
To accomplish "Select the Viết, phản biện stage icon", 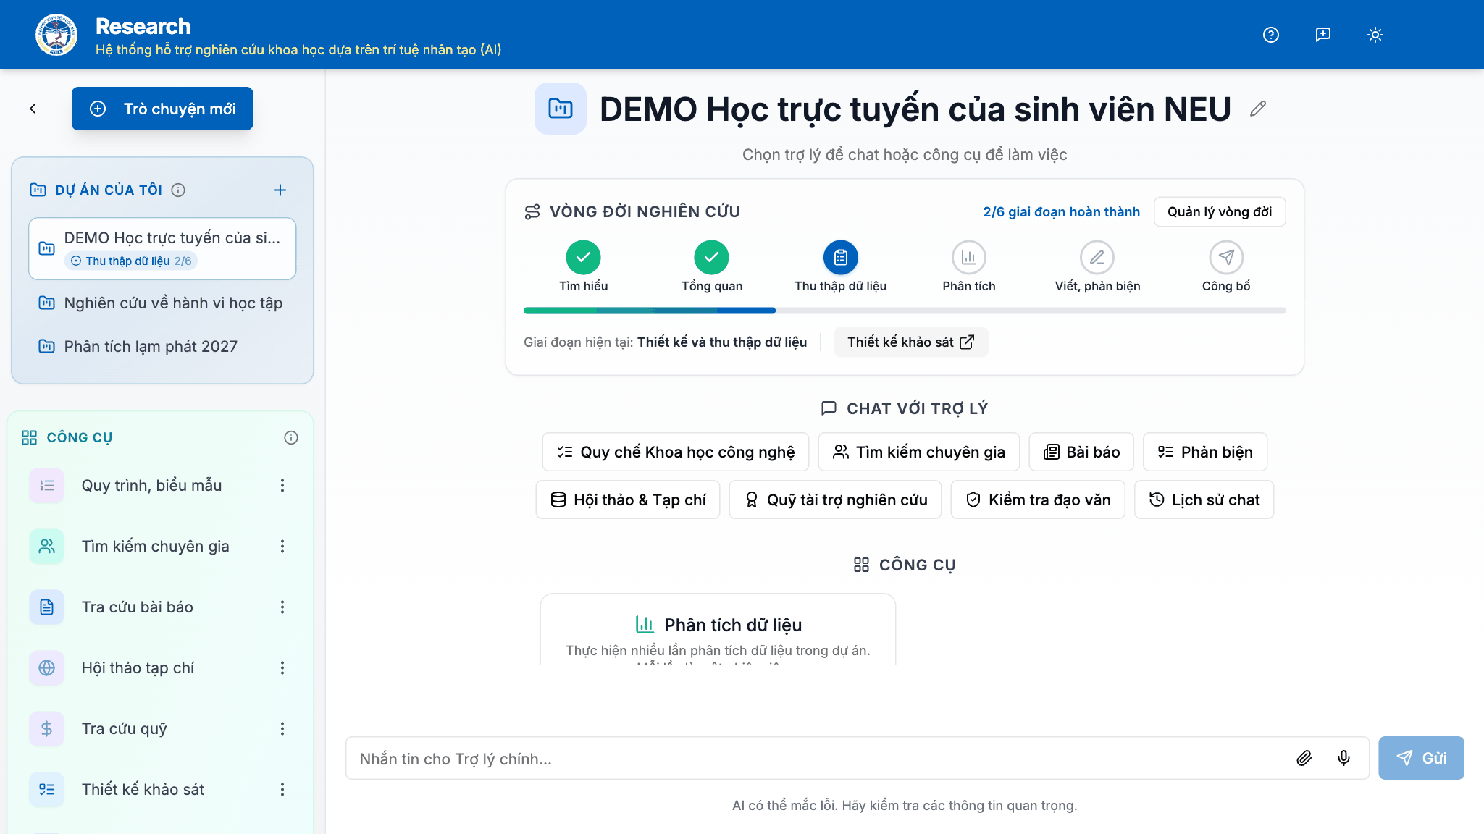I will point(1097,257).
